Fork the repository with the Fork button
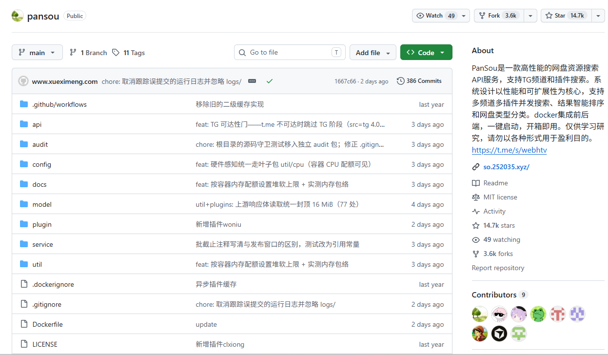Screen dimensions: 608x355 pyautogui.click(x=499, y=16)
